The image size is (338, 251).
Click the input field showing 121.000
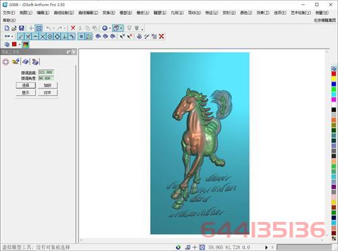pos(46,72)
